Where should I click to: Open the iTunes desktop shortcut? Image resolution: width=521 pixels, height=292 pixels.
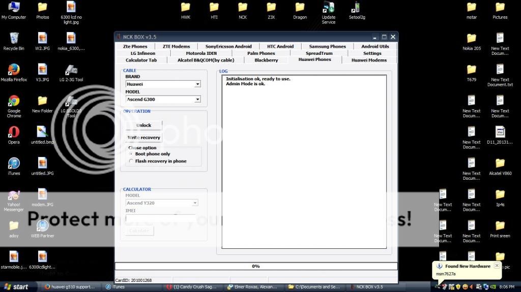pos(14,164)
